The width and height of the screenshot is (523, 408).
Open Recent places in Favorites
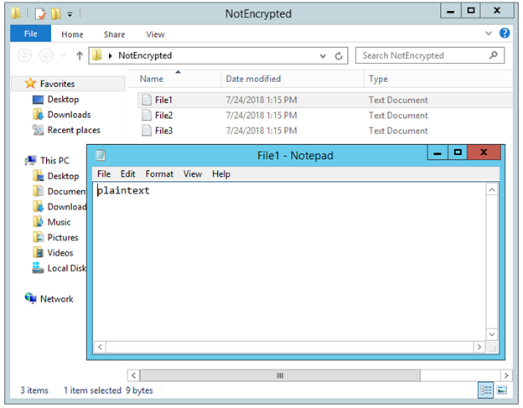point(74,130)
